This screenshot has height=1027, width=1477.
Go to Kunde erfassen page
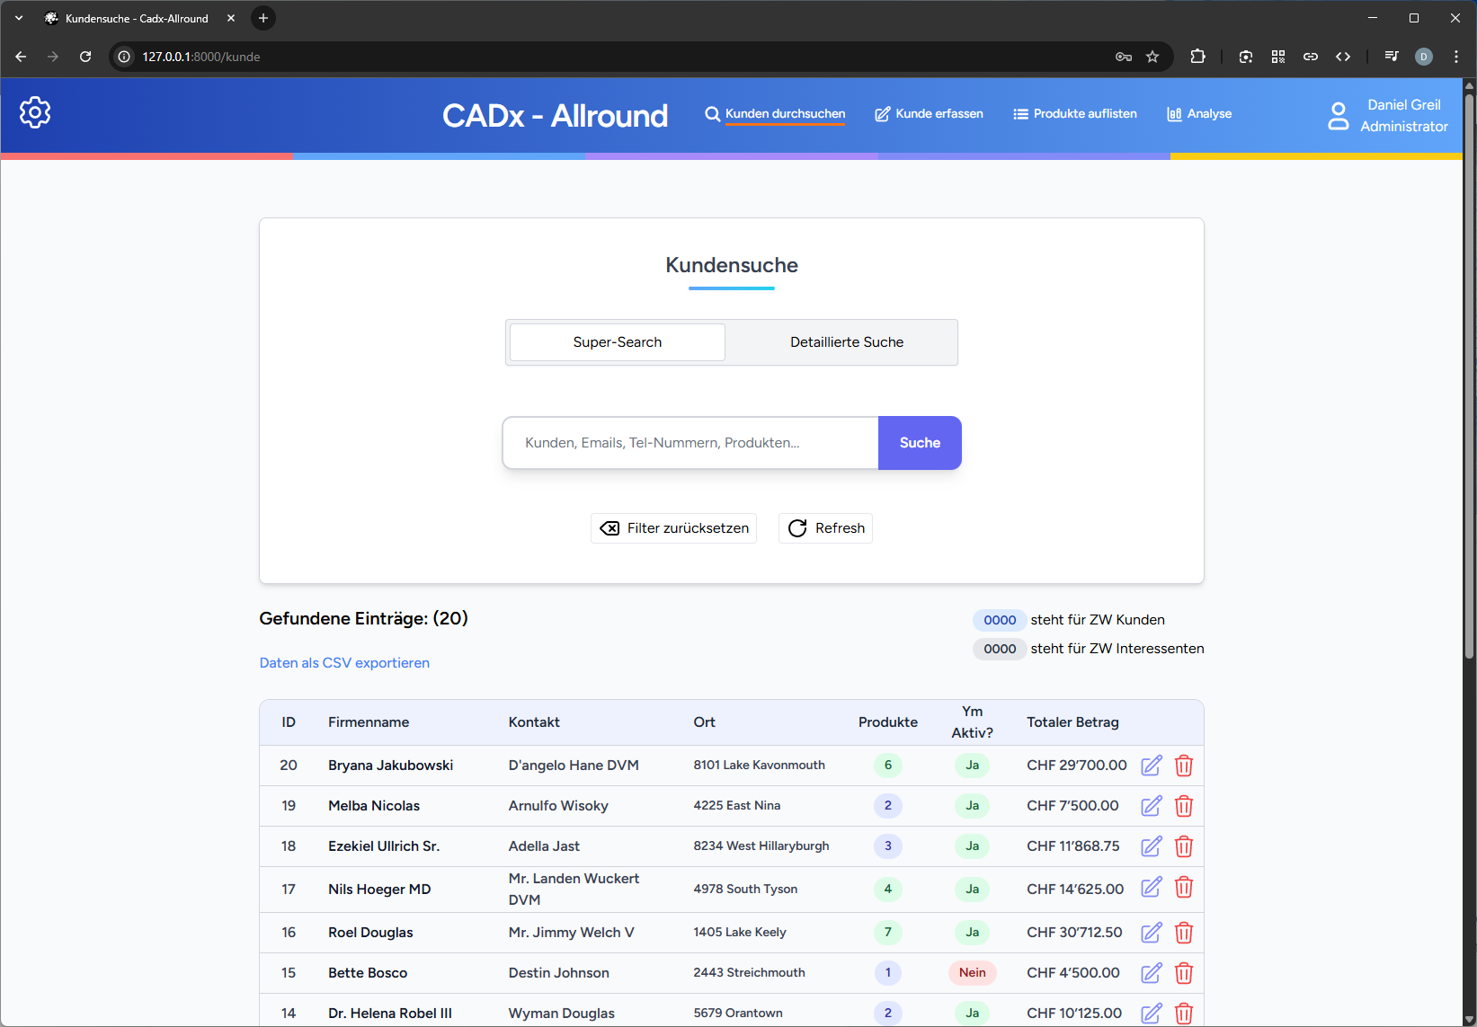pos(929,114)
